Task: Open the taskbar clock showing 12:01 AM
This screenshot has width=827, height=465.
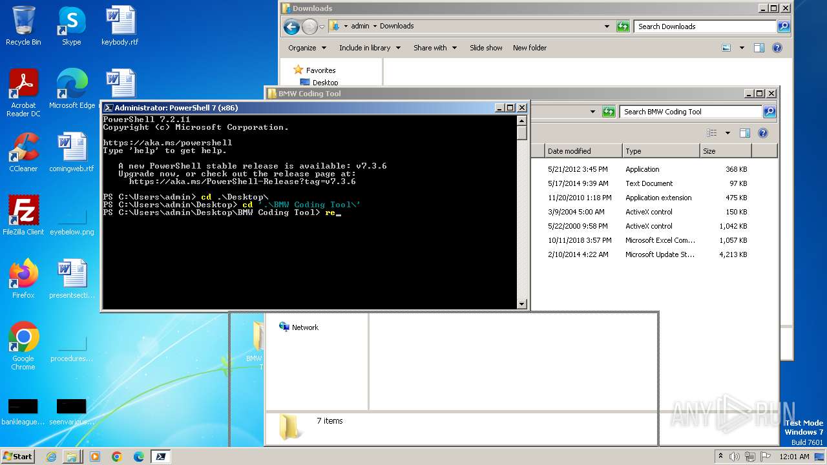Action: (794, 457)
